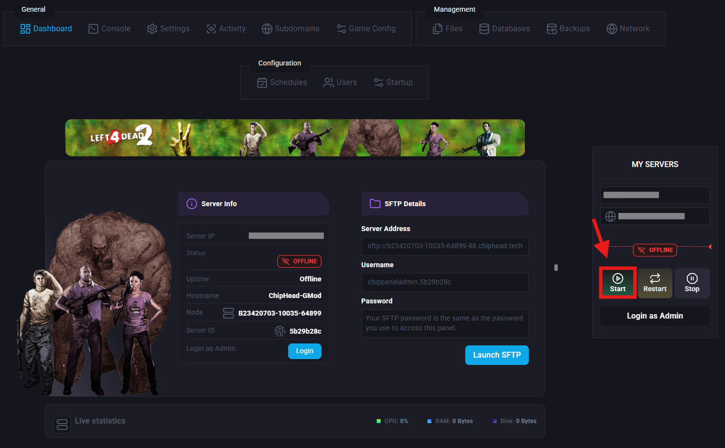Click the hostname ChipHead-GMod

click(295, 296)
